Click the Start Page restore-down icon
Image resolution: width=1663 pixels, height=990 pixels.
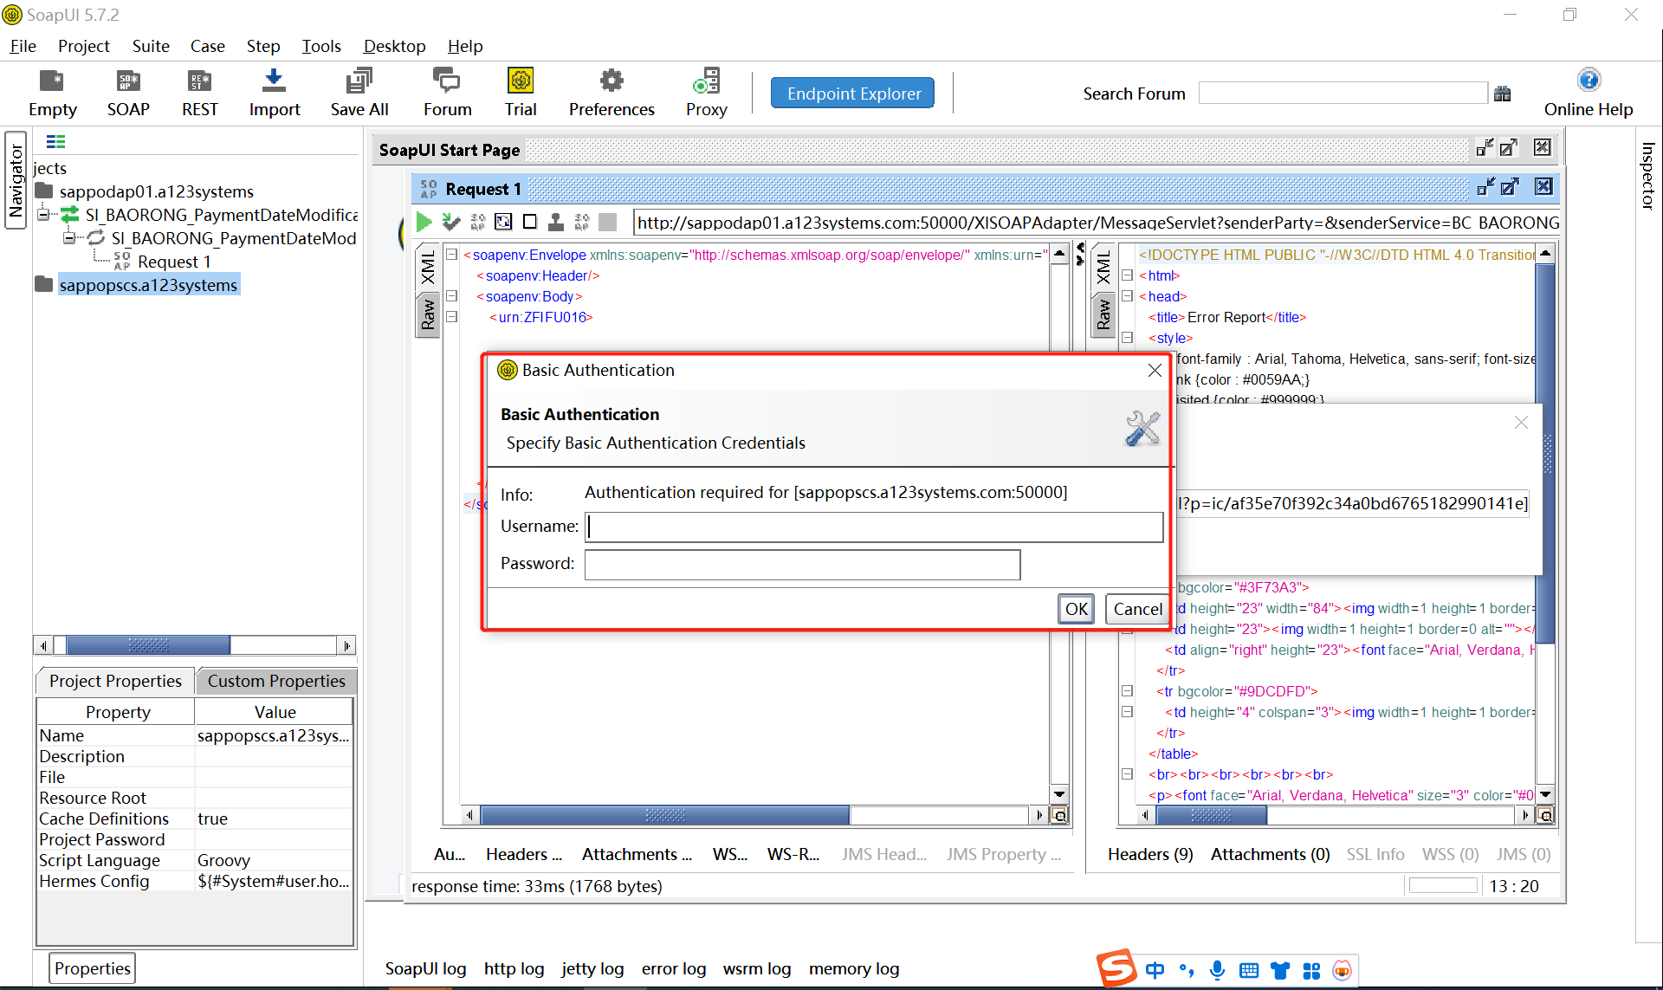click(x=1485, y=148)
